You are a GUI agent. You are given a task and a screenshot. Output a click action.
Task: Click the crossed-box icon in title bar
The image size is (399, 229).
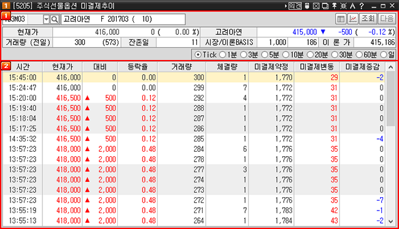[x=316, y=6]
